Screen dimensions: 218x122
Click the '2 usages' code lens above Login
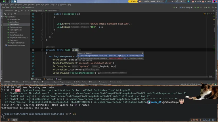(x=51, y=47)
